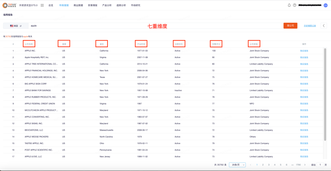The image size is (331, 171).
Task: Select APPLE RUBBER PRODUCTS, INC. name
Action: coord(40,97)
